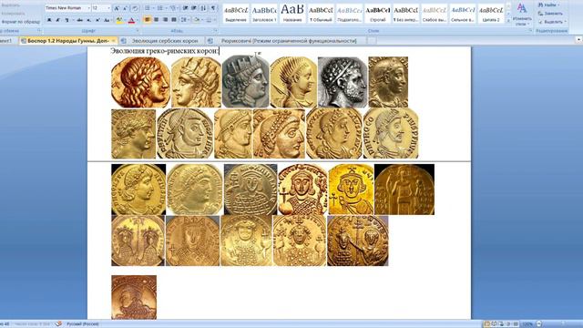Open font color dropdown arrow
Image resolution: width=583 pixels, height=328 pixels.
coord(138,20)
